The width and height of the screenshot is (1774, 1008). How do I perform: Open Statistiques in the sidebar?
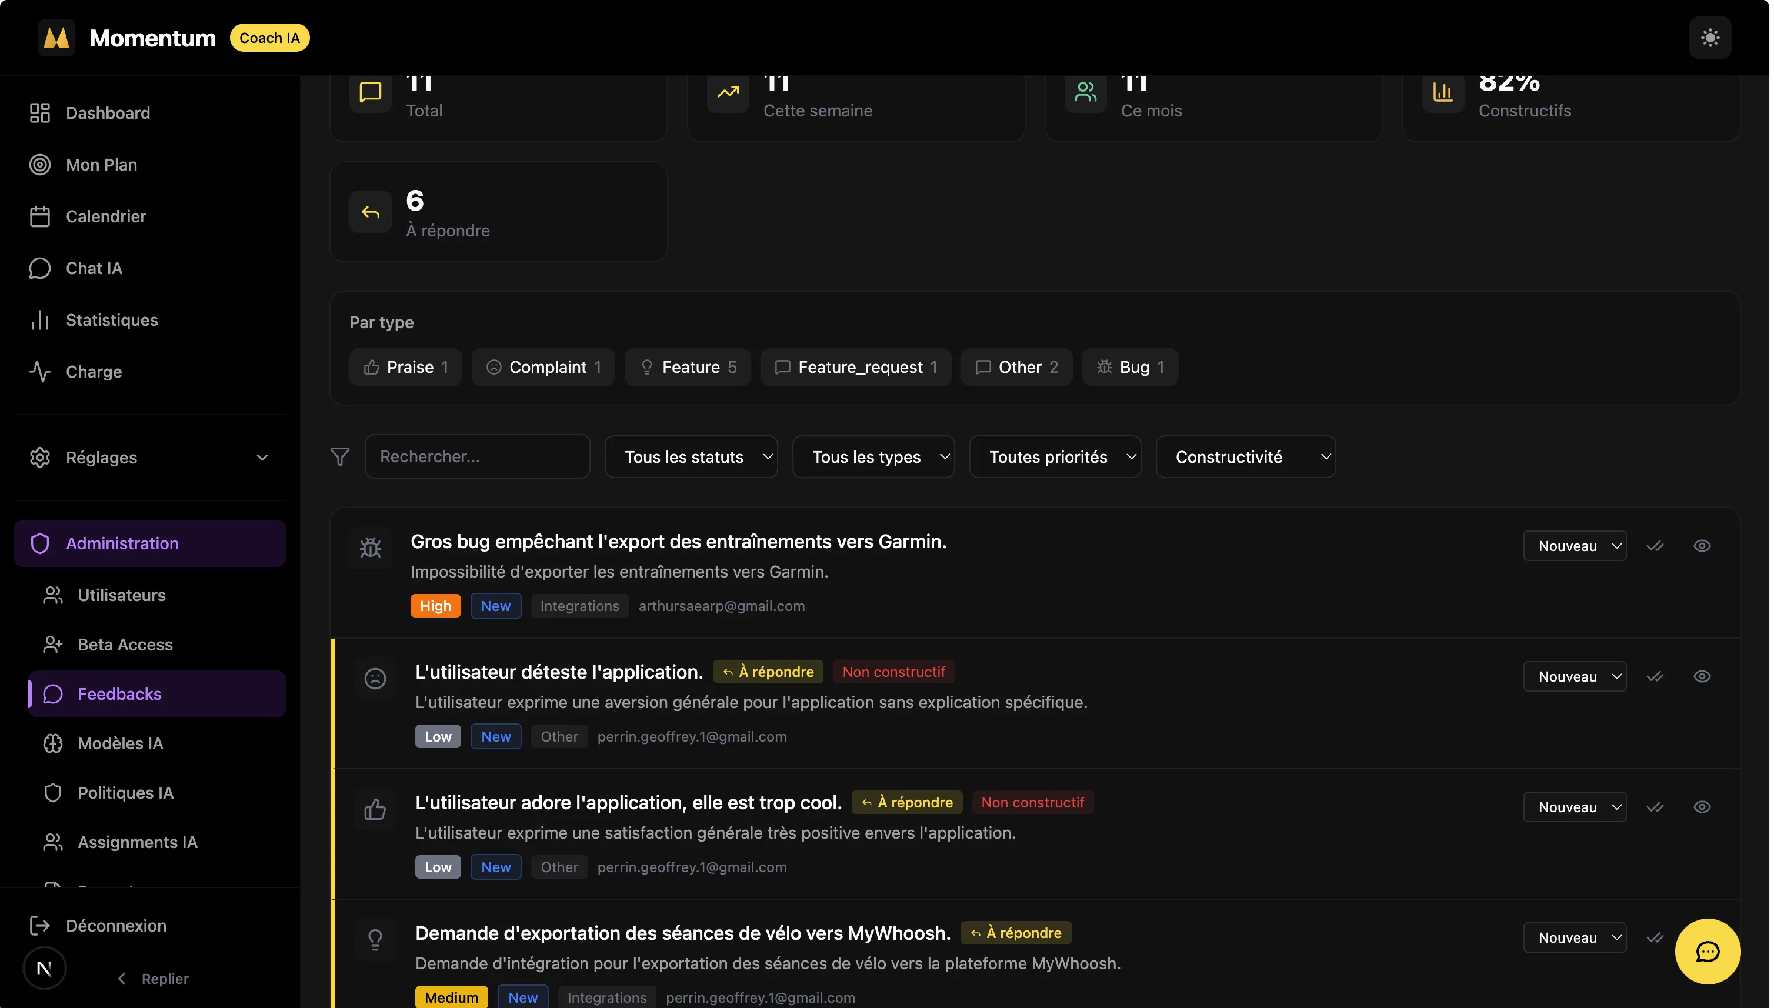tap(112, 320)
